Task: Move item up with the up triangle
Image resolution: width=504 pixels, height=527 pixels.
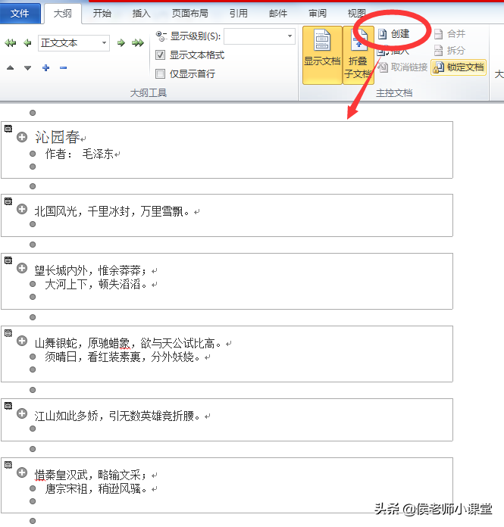Action: pos(11,68)
